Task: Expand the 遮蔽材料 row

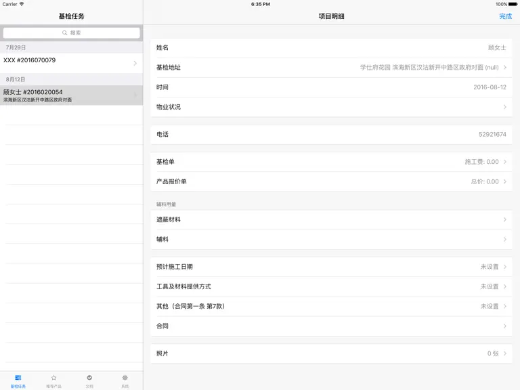Action: point(331,219)
